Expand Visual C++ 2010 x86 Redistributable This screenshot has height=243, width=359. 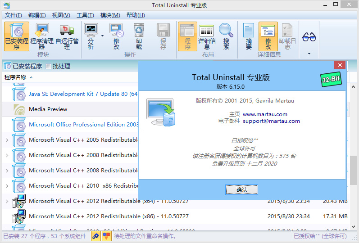point(7,186)
